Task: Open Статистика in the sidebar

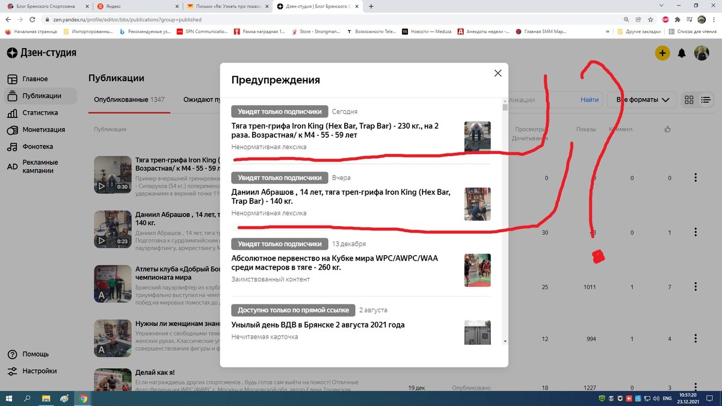Action: (40, 112)
